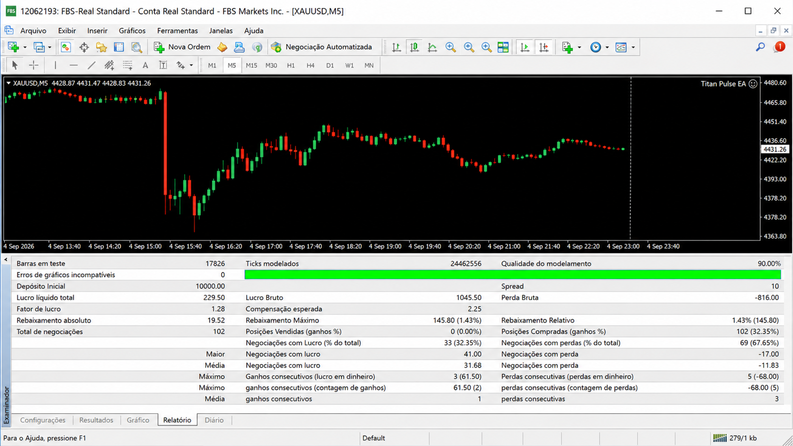Switch chart to line chart view
This screenshot has width=793, height=446.
point(433,47)
